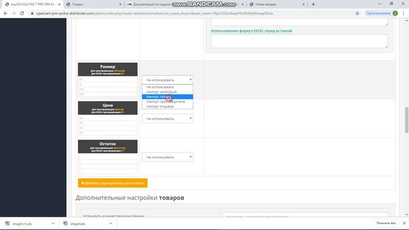
Task: Click the Остаток column header
Action: (107, 146)
